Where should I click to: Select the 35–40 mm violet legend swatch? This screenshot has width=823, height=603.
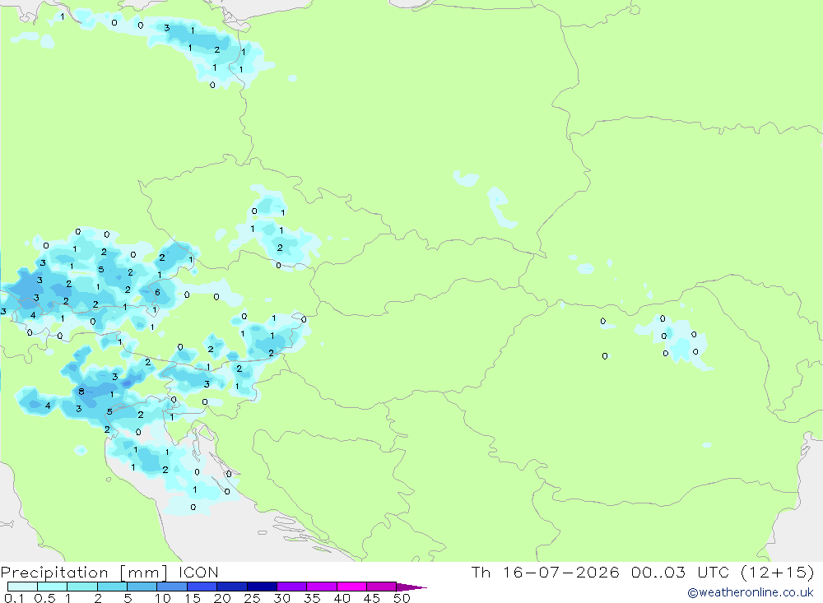[322, 587]
